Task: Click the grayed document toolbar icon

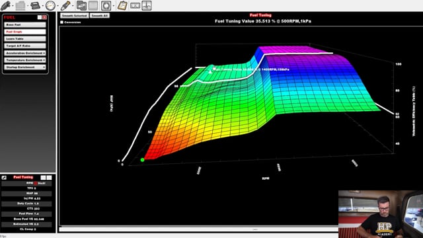Action: point(20,5)
